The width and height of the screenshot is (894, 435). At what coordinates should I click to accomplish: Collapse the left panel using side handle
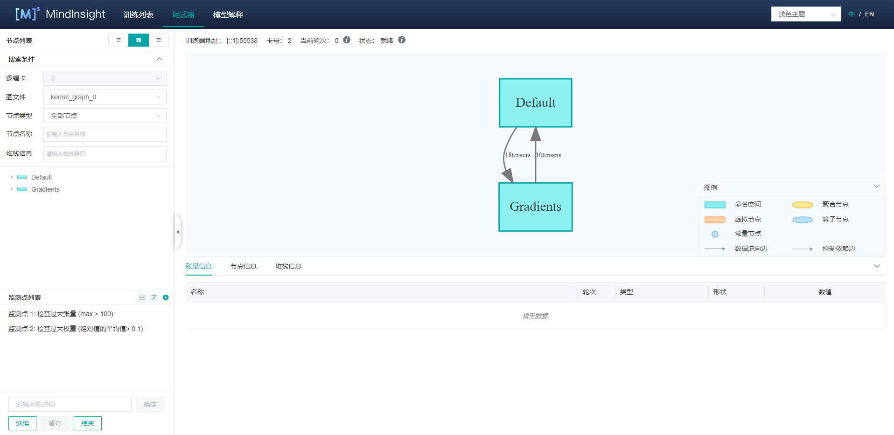pos(178,232)
